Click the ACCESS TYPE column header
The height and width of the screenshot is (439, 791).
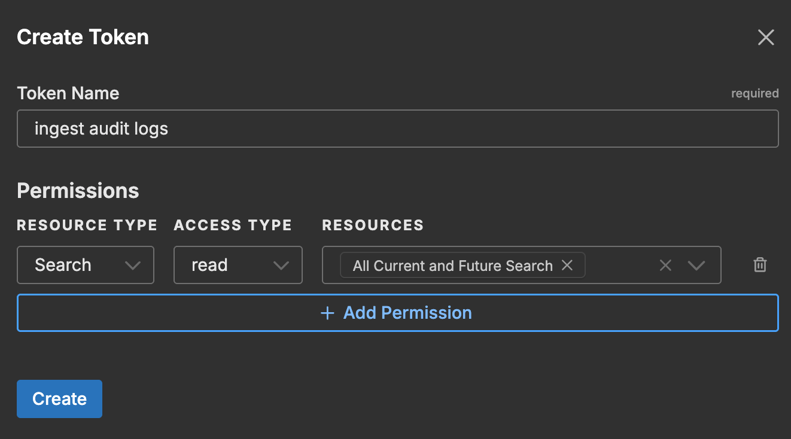tap(233, 225)
